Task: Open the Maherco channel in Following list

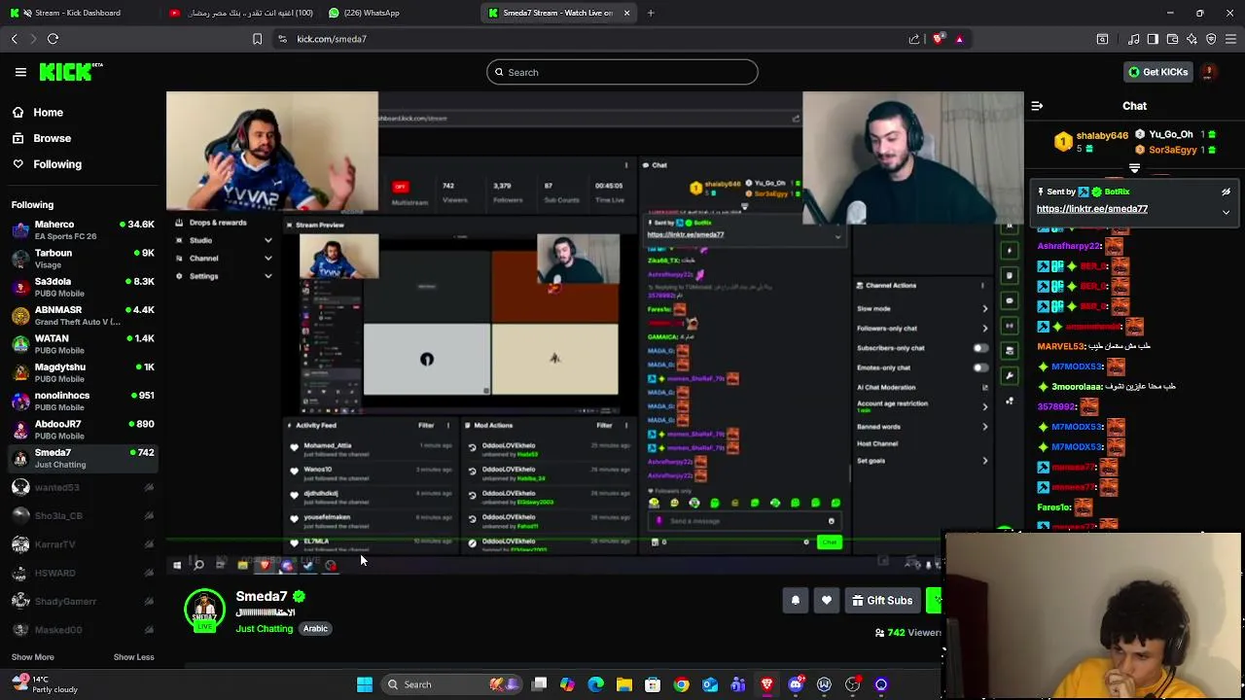Action: click(83, 229)
